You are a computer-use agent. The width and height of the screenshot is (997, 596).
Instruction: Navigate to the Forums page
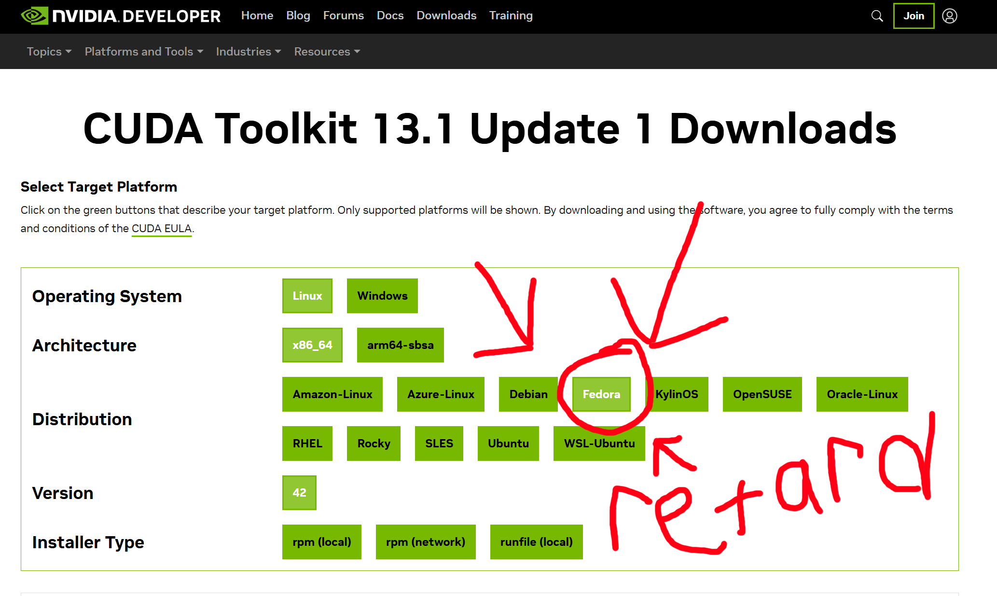click(x=343, y=15)
